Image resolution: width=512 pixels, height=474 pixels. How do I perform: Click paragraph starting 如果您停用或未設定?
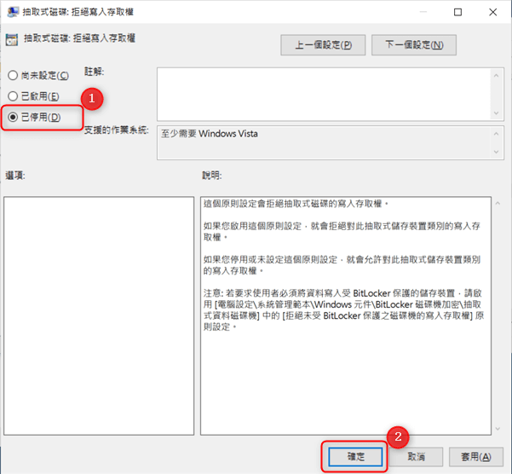click(342, 265)
